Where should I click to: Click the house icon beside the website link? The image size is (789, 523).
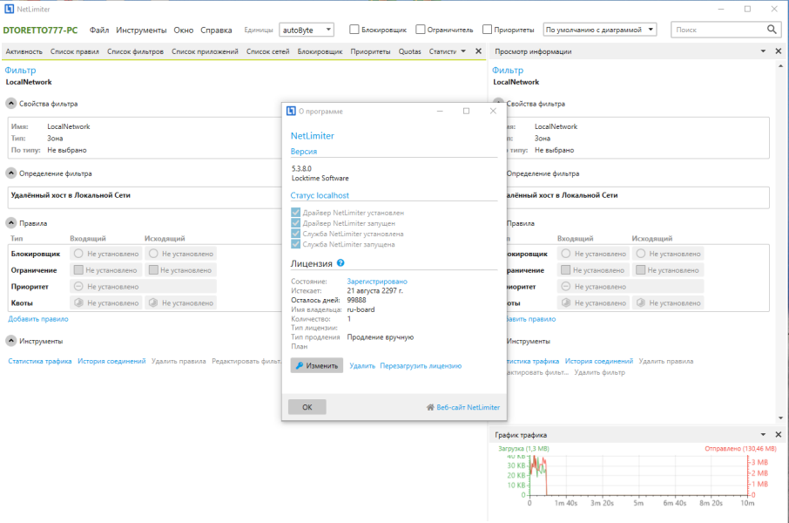430,407
